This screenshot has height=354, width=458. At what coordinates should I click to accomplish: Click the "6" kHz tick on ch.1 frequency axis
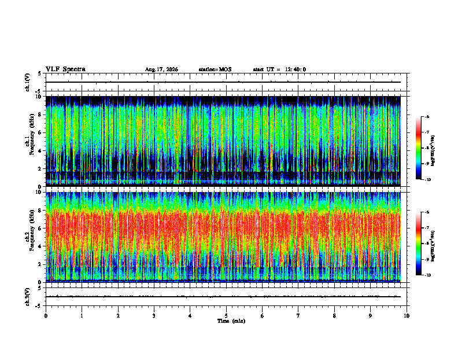point(40,133)
